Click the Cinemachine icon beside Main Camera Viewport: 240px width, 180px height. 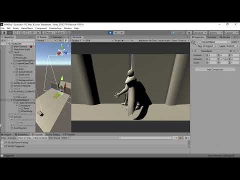[31, 46]
